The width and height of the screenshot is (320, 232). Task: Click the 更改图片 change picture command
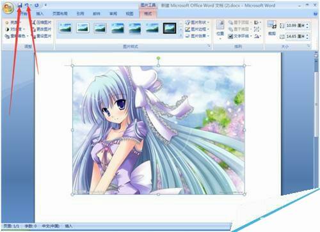pyautogui.click(x=42, y=29)
